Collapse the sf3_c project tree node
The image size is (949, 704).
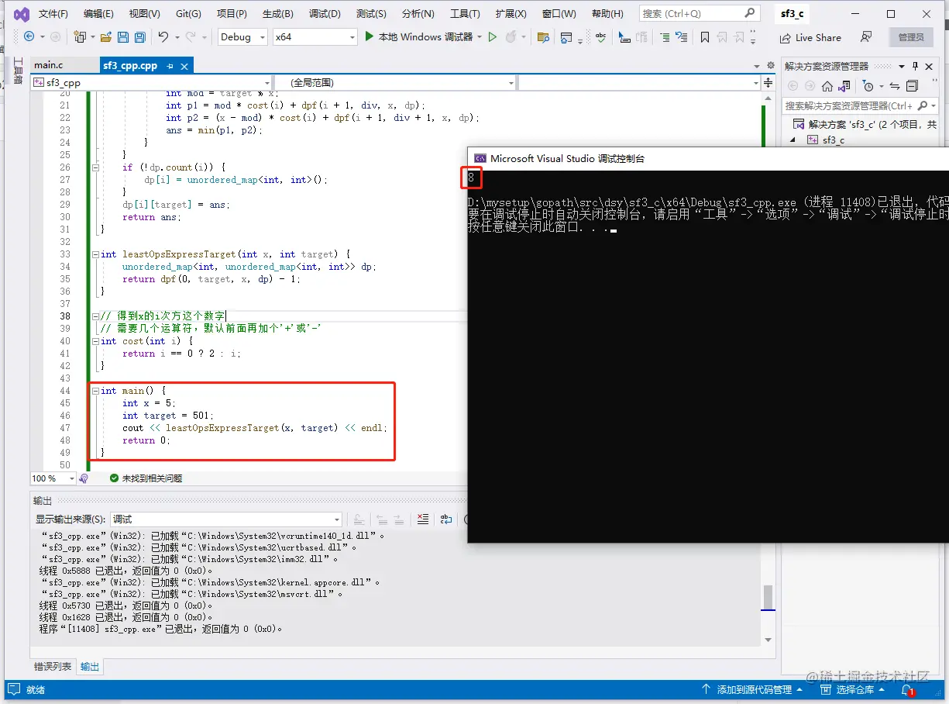click(793, 140)
